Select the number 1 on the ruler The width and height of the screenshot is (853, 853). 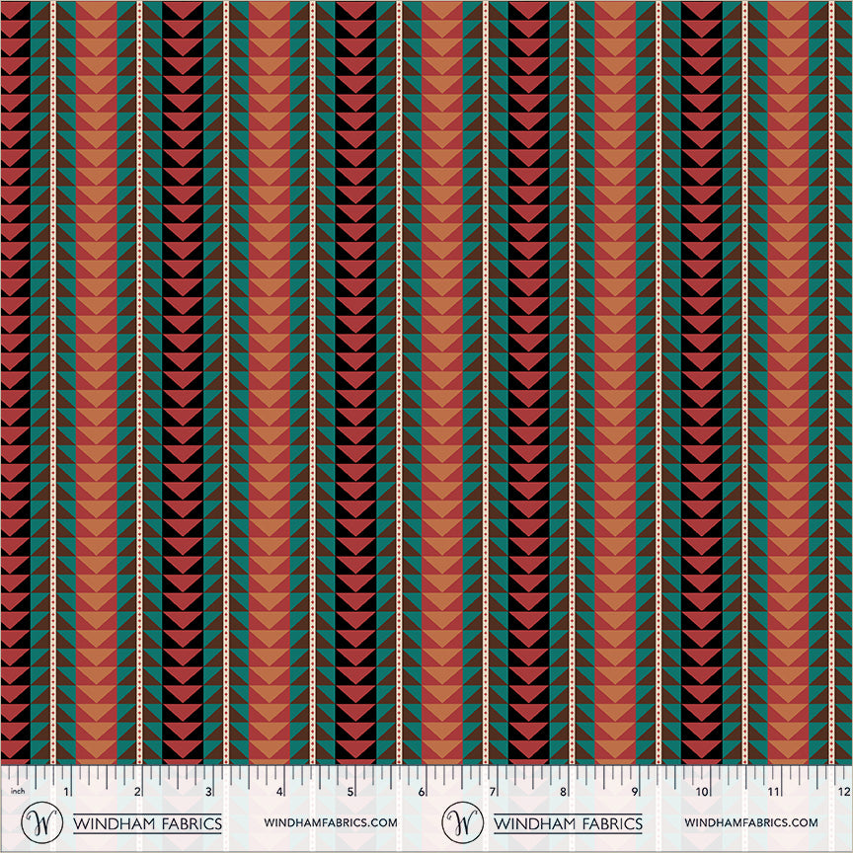tap(67, 792)
